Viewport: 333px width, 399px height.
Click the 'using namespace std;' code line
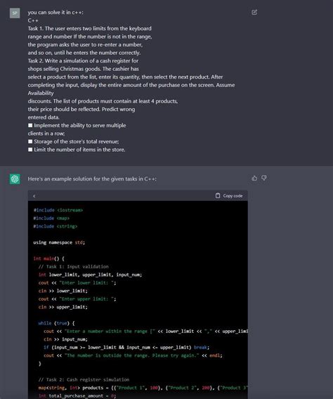(59, 242)
